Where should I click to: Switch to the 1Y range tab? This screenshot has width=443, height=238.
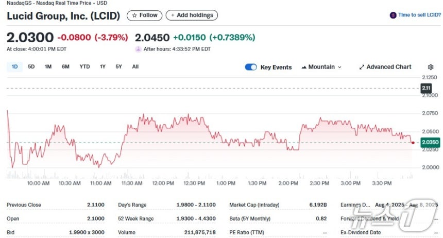click(x=103, y=66)
